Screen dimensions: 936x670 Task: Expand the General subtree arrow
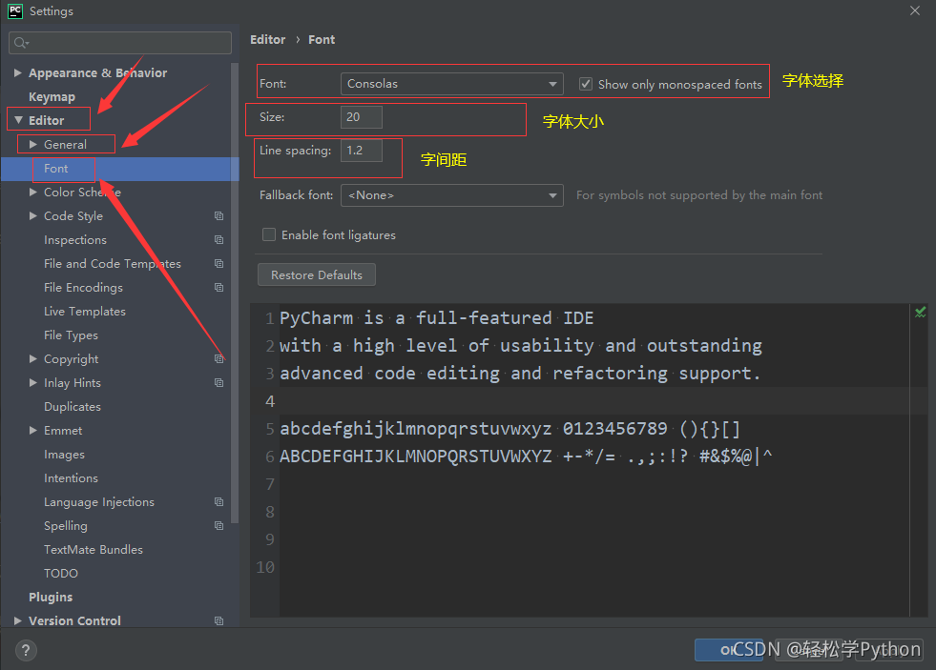pyautogui.click(x=33, y=144)
